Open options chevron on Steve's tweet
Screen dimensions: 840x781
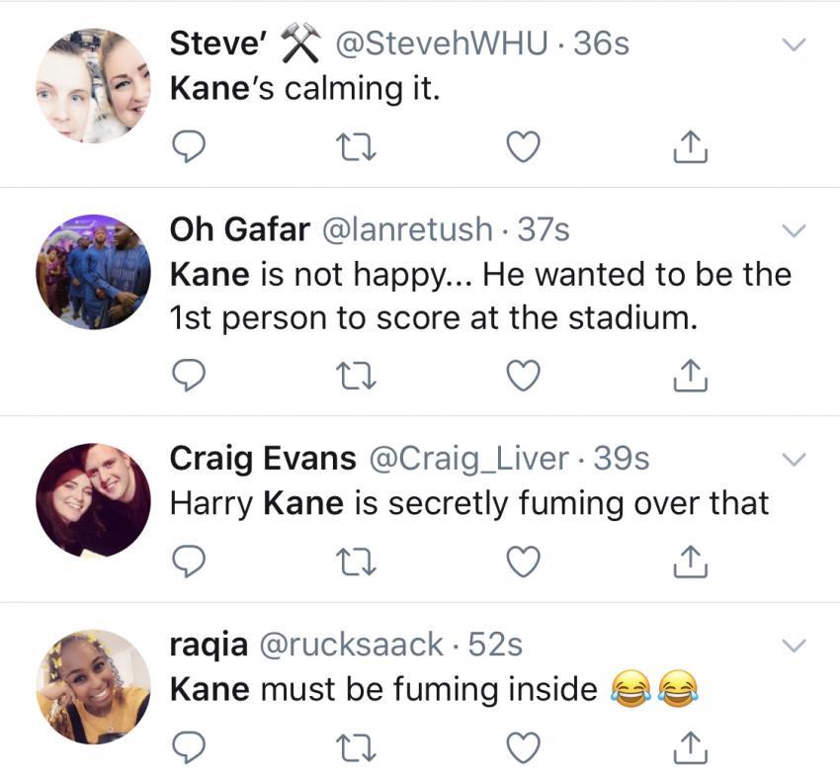tap(794, 44)
